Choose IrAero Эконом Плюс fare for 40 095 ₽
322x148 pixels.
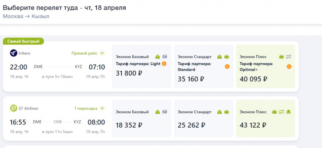point(266,66)
